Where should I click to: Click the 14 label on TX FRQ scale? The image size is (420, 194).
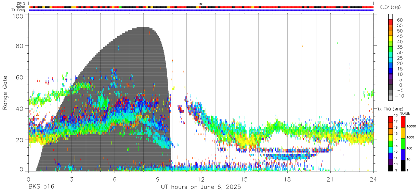[396, 140]
